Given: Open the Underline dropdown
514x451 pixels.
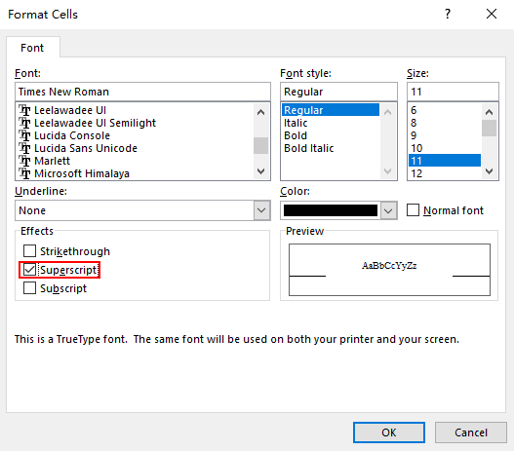Looking at the screenshot, I should coord(261,210).
